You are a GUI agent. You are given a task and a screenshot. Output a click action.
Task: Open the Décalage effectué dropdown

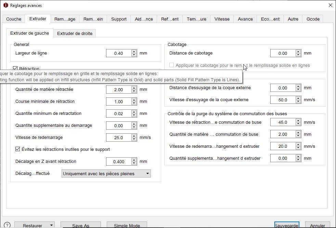(x=106, y=173)
